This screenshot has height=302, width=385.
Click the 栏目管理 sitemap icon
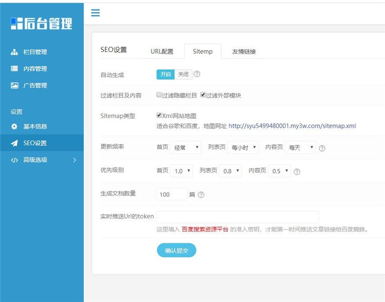(14, 52)
